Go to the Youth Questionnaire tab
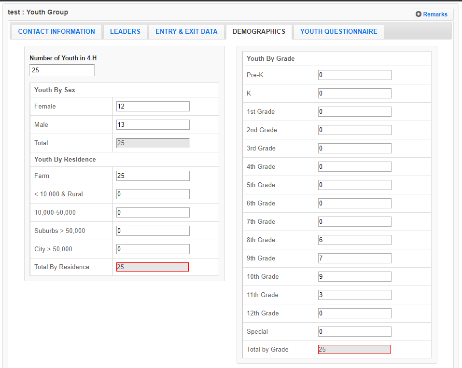Image resolution: width=462 pixels, height=368 pixels. pyautogui.click(x=338, y=32)
